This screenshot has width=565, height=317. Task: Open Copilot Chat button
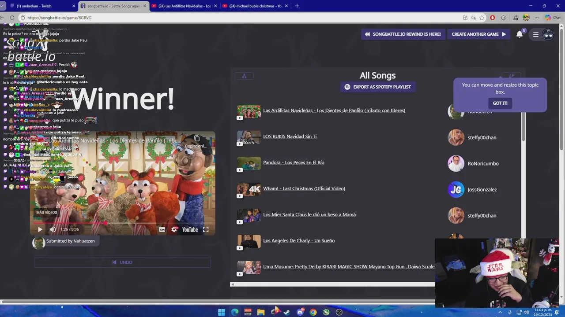(x=553, y=18)
